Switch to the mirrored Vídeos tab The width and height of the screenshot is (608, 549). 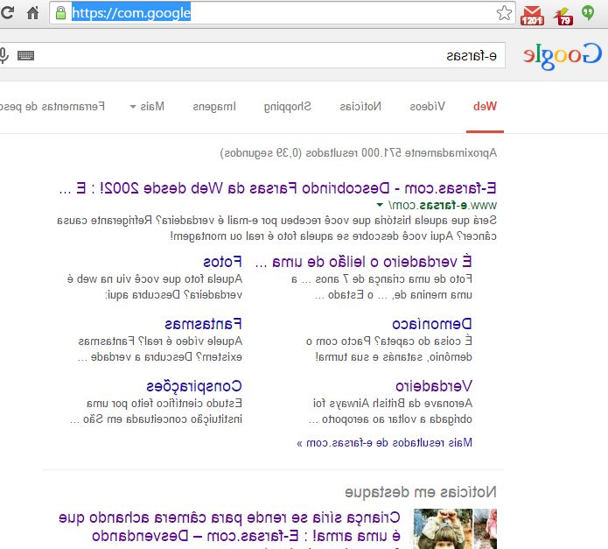pyautogui.click(x=427, y=106)
